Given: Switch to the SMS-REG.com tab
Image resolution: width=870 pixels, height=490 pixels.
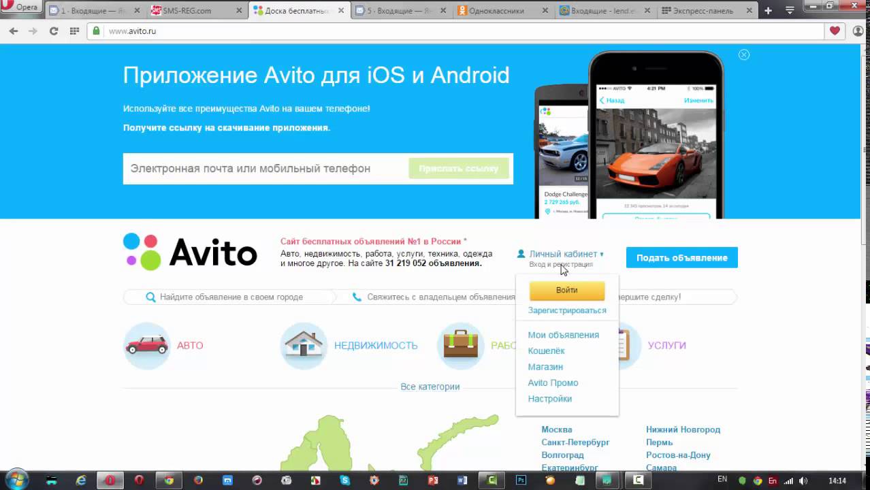Looking at the screenshot, I should (196, 10).
